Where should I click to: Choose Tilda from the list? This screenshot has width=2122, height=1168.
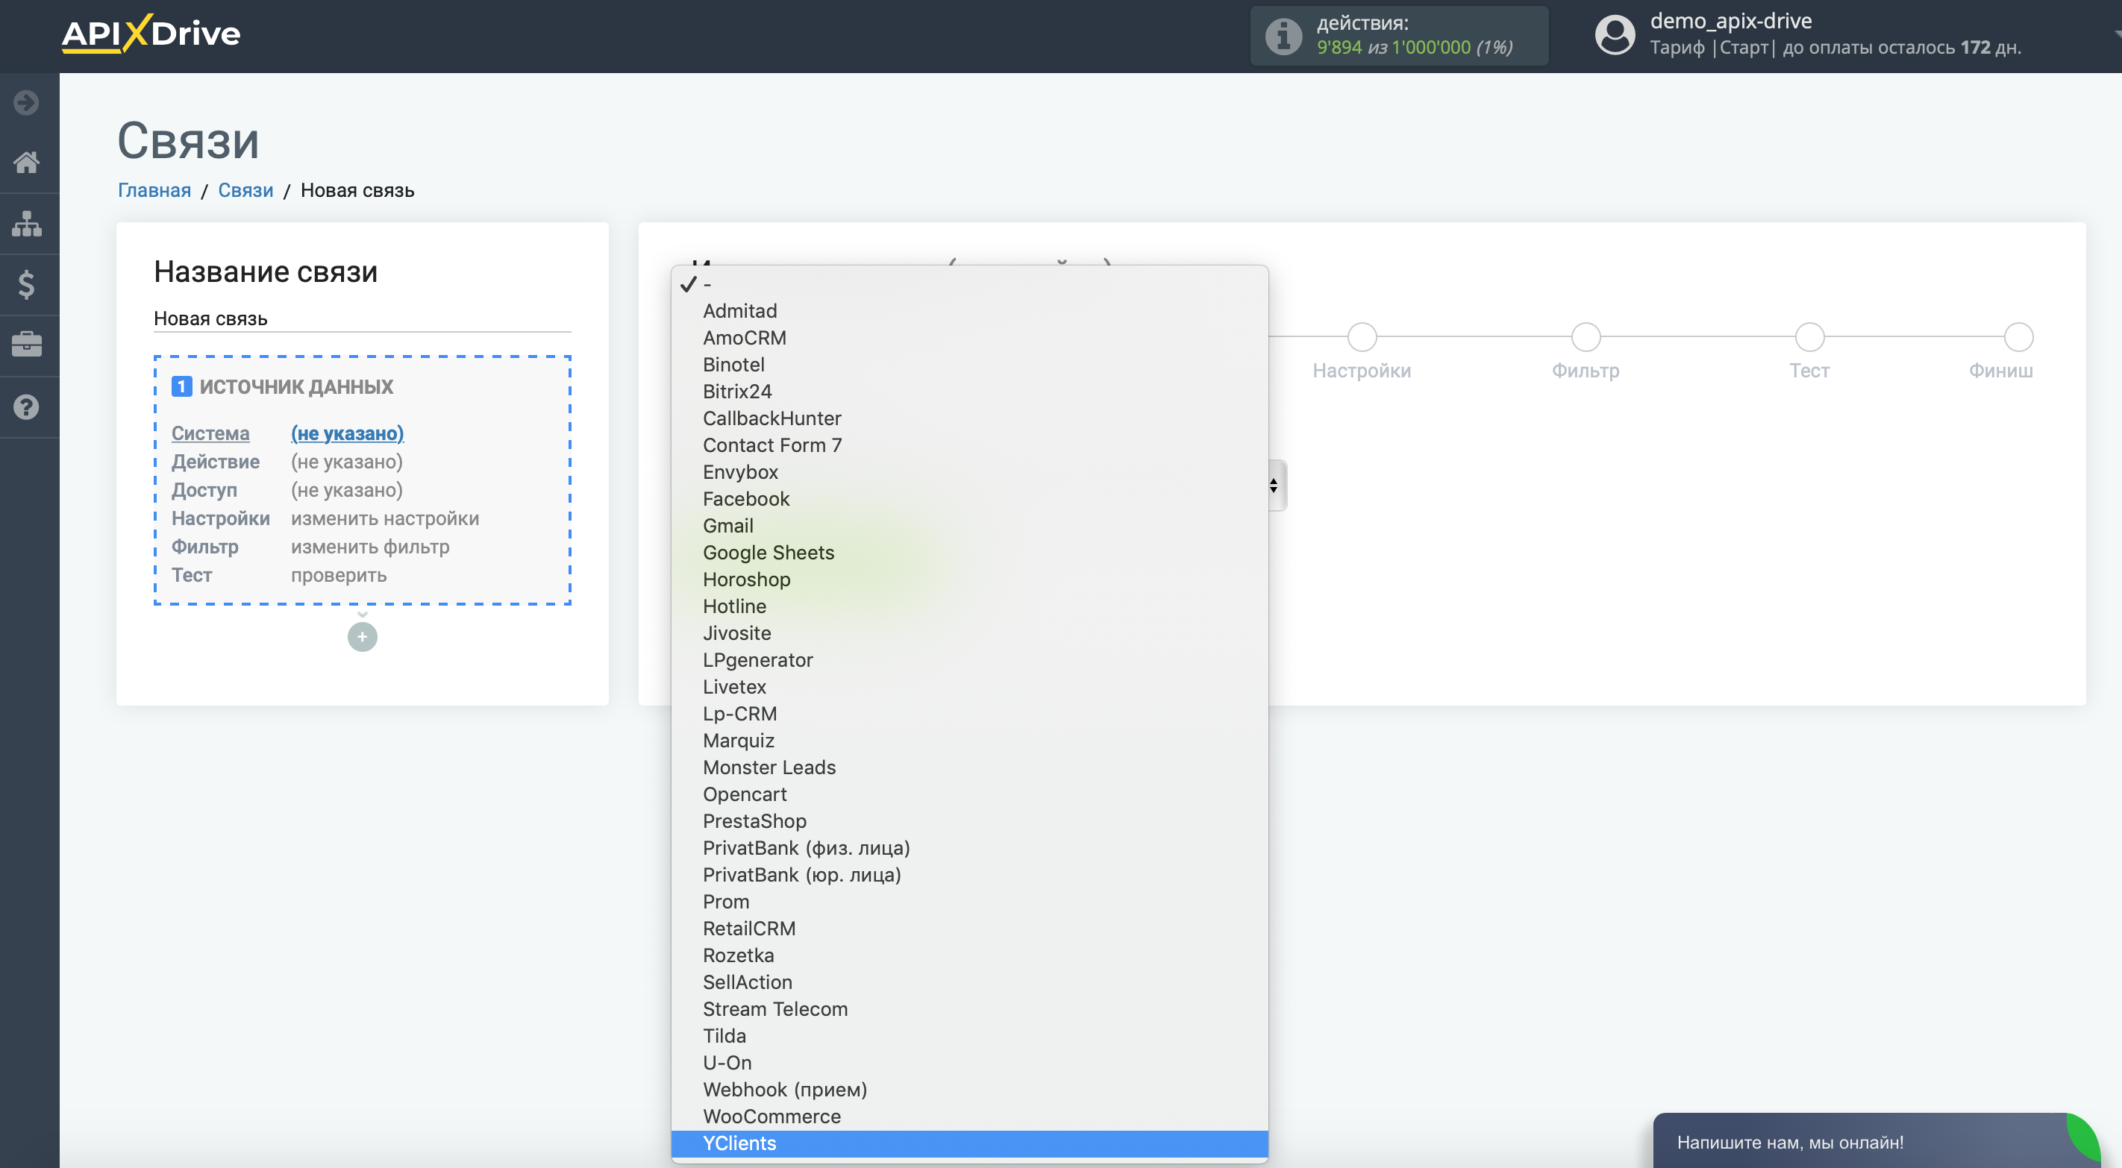click(969, 1036)
